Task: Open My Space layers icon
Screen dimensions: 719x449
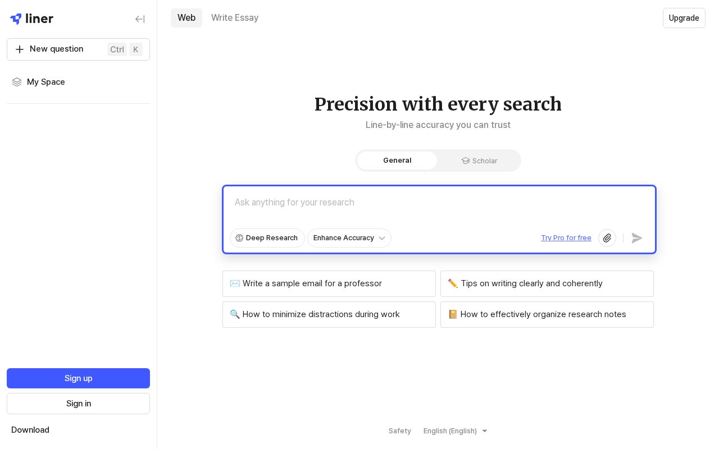Action: (x=17, y=82)
